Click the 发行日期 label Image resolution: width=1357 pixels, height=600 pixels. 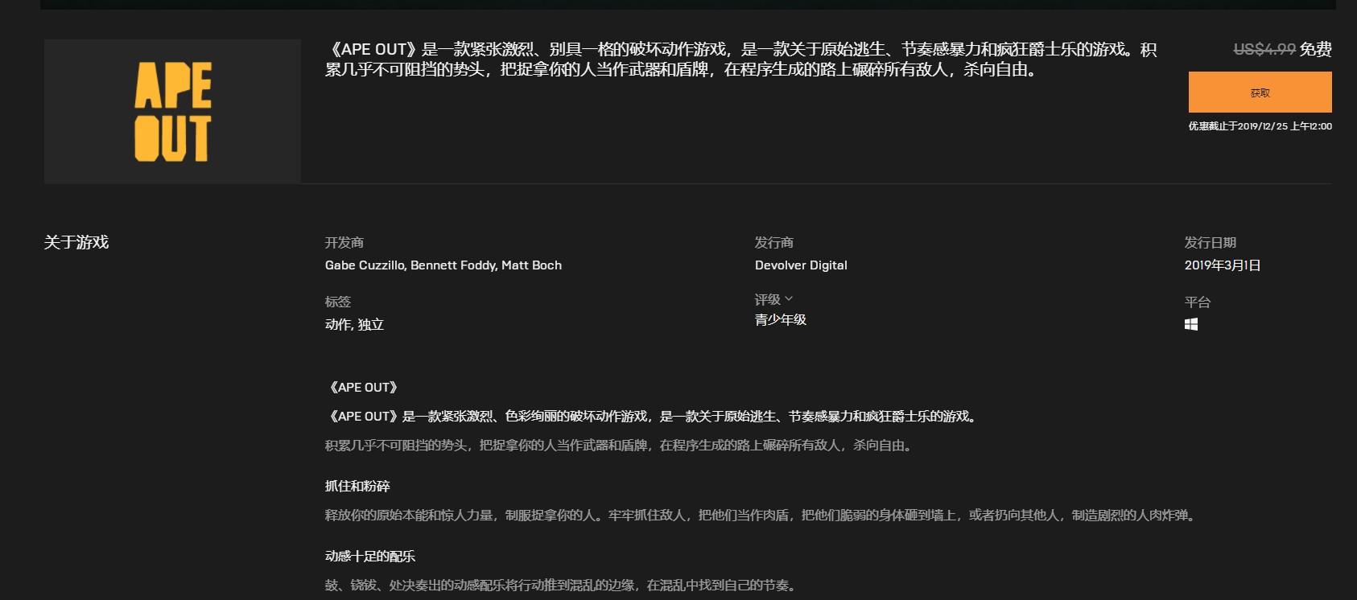point(1211,242)
